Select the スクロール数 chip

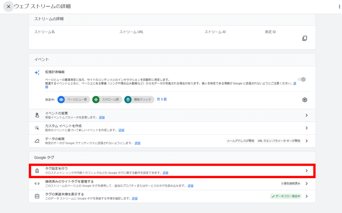[x=107, y=100]
